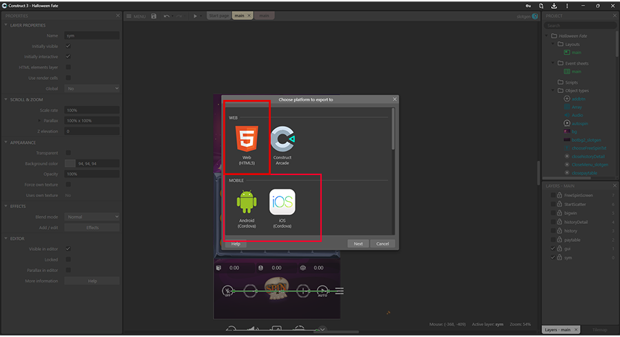The height and width of the screenshot is (337, 620).
Task: Switch to the Start page tab
Action: click(218, 15)
